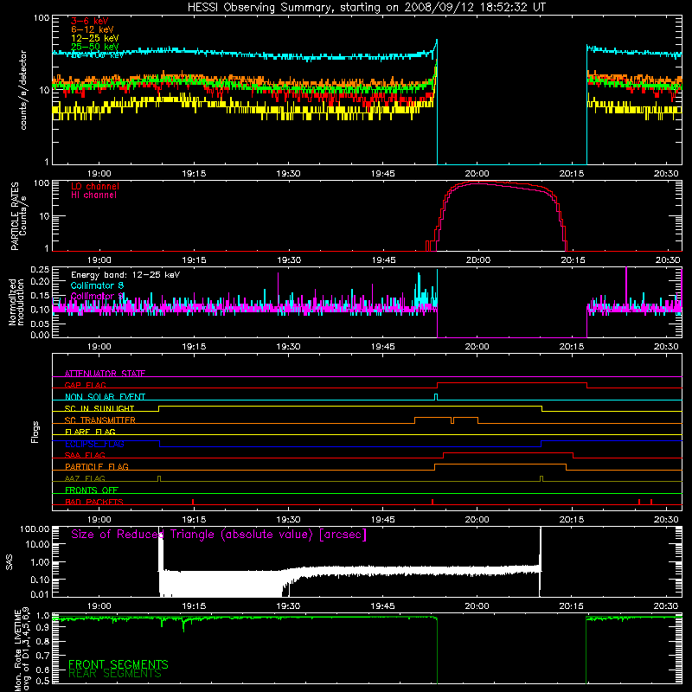Viewport: 692px width, 692px height.
Task: Click the ATTENUATOR STATE flag label
Action: click(105, 374)
